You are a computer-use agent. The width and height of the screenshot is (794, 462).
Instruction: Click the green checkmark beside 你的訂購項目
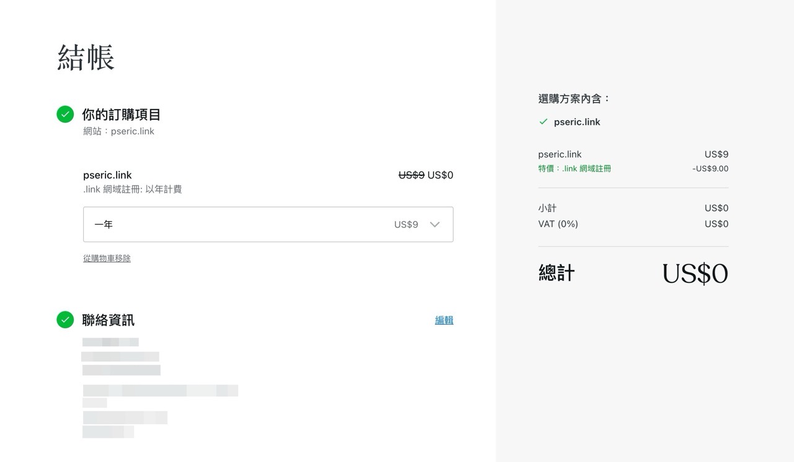point(65,115)
